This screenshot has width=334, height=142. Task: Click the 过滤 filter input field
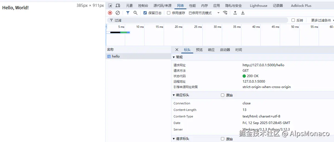(x=198, y=20)
